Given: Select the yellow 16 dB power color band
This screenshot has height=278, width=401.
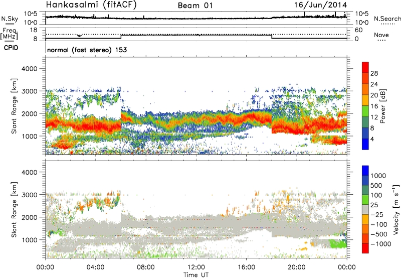Looking at the screenshot, I should pos(365,106).
